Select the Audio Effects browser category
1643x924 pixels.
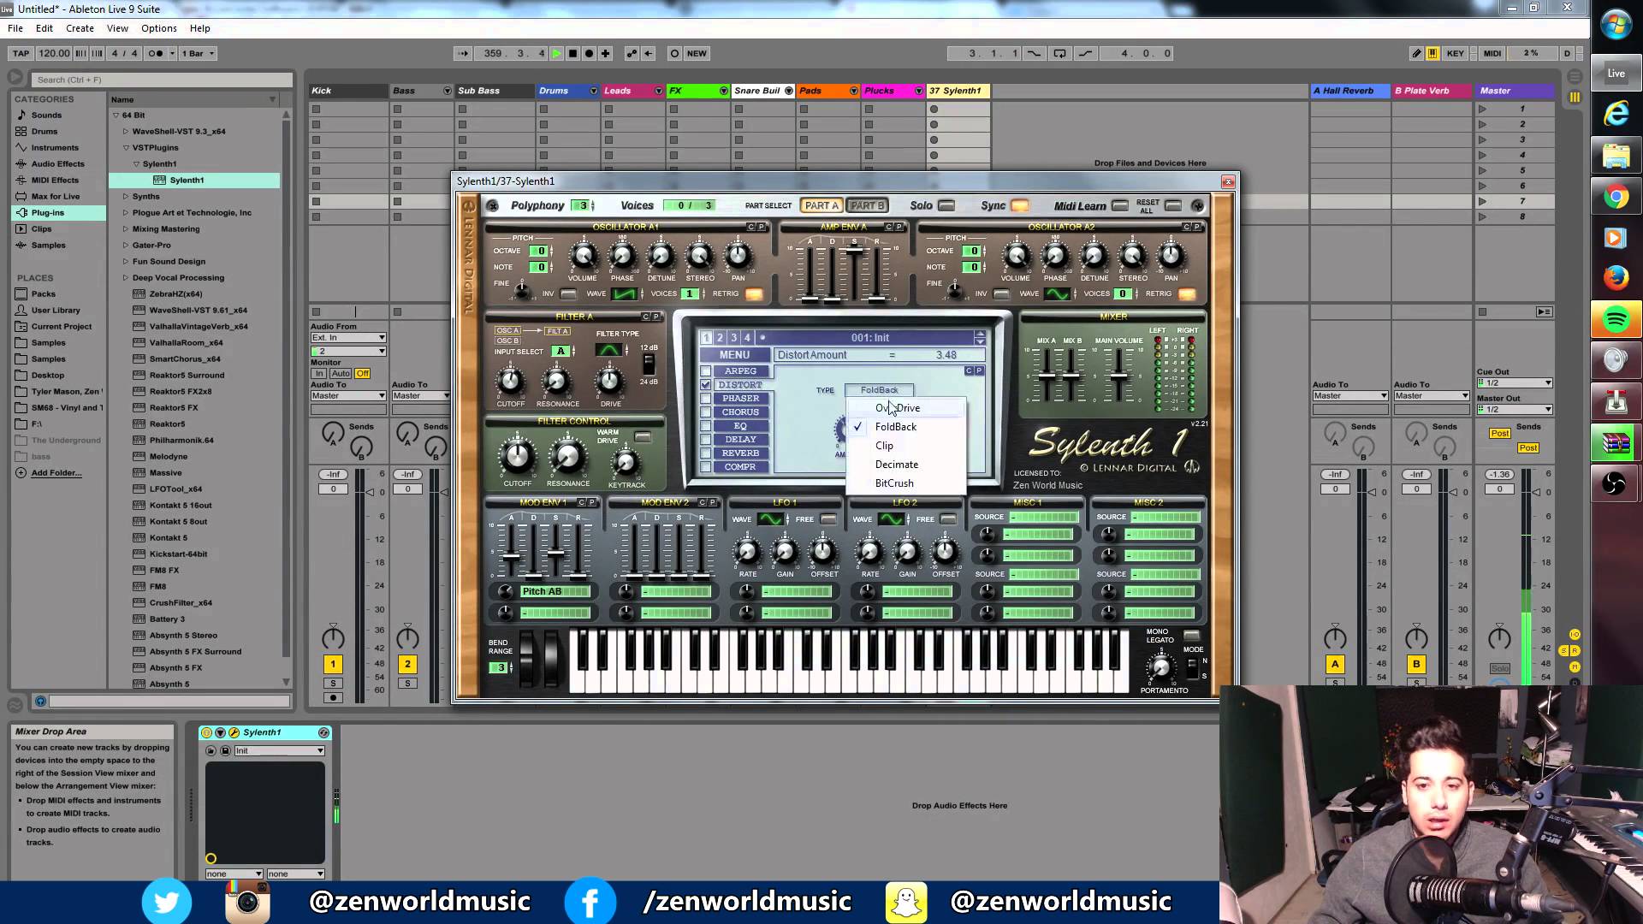(57, 164)
